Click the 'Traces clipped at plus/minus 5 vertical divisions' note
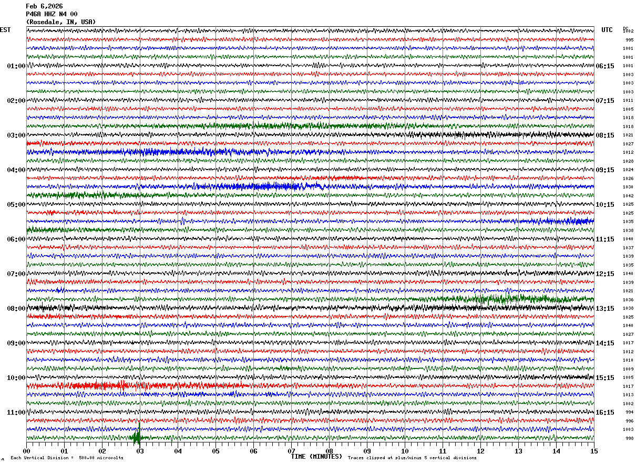This screenshot has height=465, width=636. 412,458
